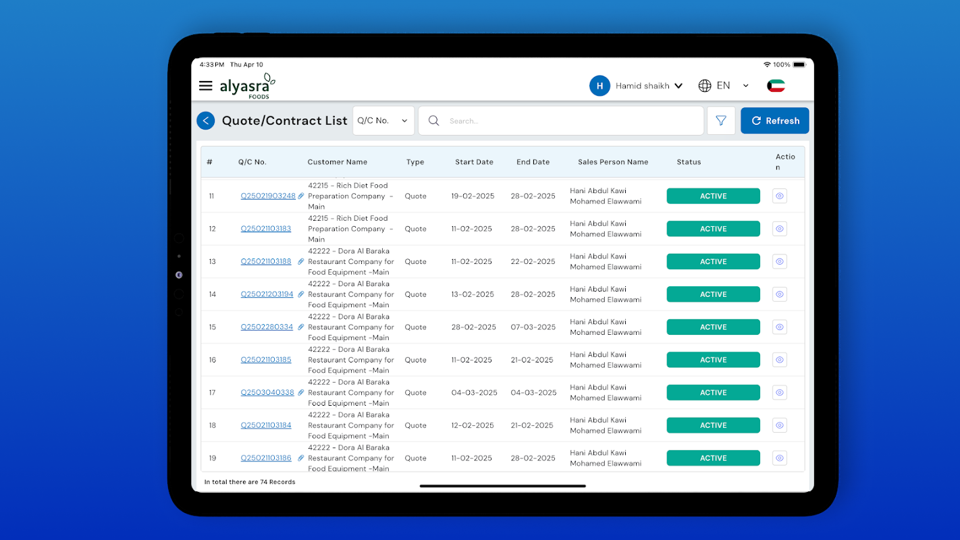Open the hamburger navigation menu
960x540 pixels.
pyautogui.click(x=206, y=86)
